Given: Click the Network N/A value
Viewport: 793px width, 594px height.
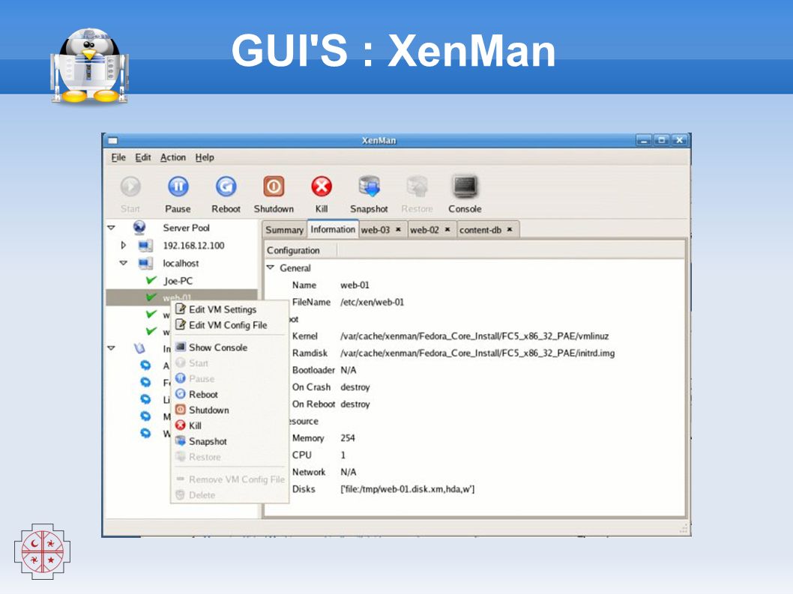Looking at the screenshot, I should (349, 472).
